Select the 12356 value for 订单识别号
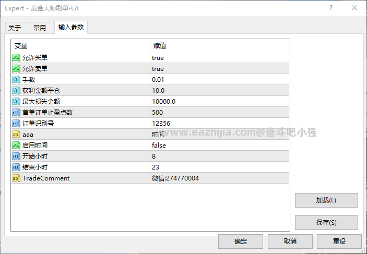 161,124
